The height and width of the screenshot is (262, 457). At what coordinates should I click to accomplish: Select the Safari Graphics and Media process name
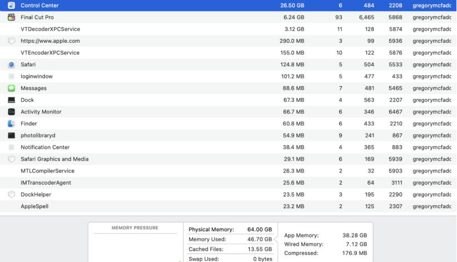[55, 159]
